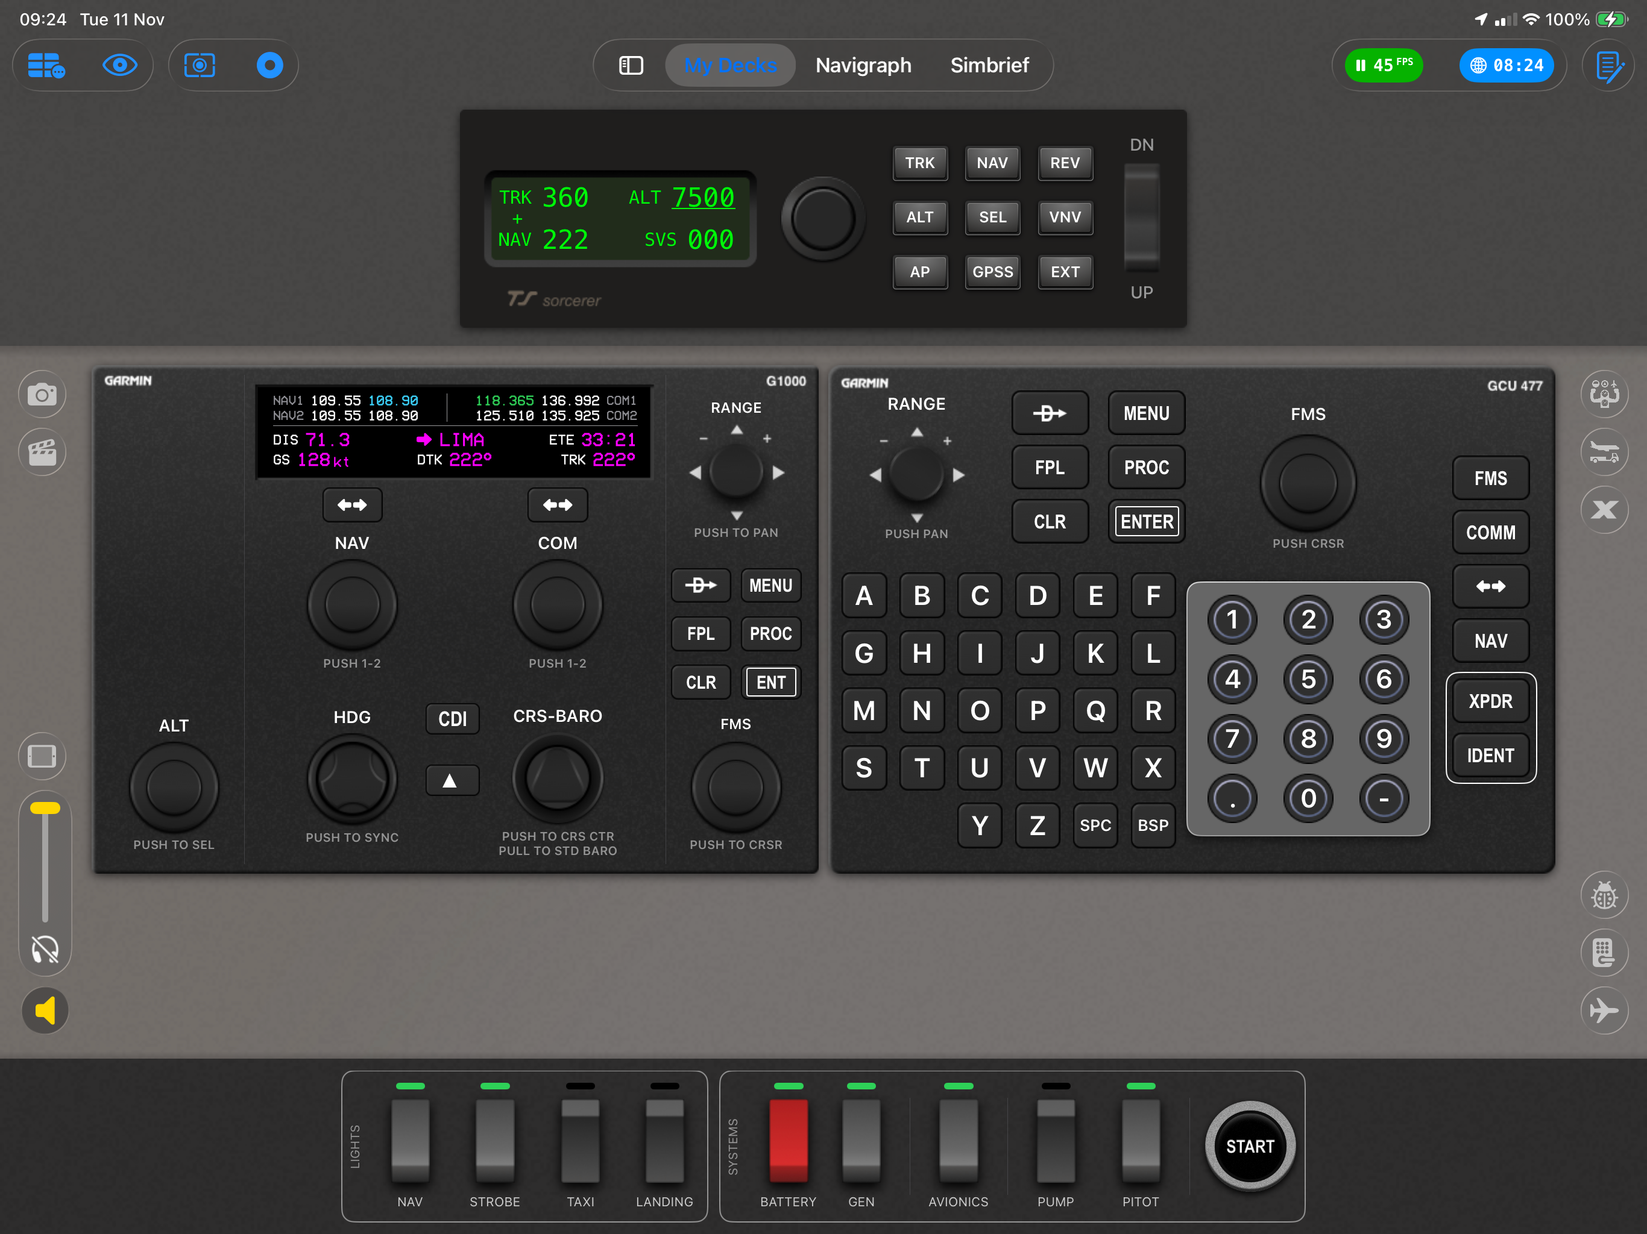Click G1000 PROC button
Screen dimensions: 1647x1234
770,633
